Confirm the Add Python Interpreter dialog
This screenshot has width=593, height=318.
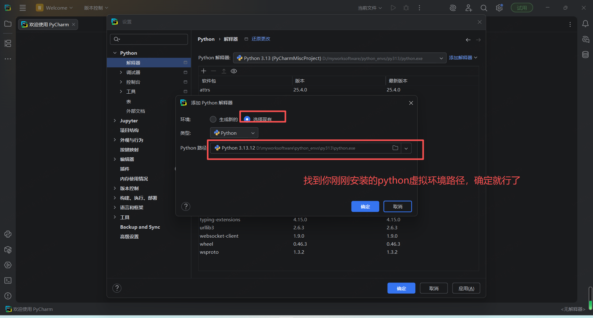click(x=365, y=206)
